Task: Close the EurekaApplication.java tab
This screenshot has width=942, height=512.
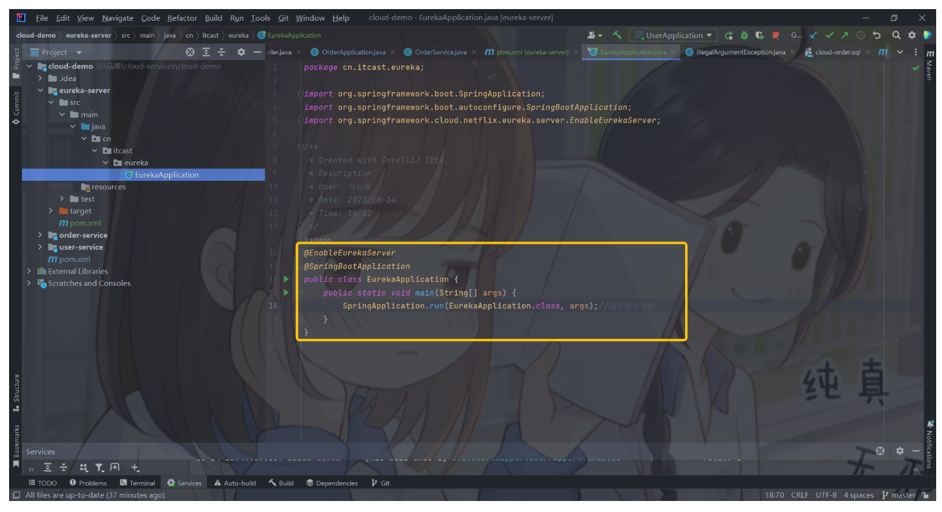Action: pyautogui.click(x=673, y=52)
